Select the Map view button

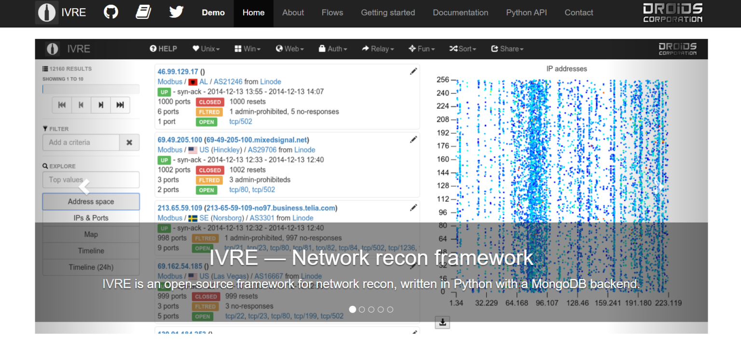(91, 234)
